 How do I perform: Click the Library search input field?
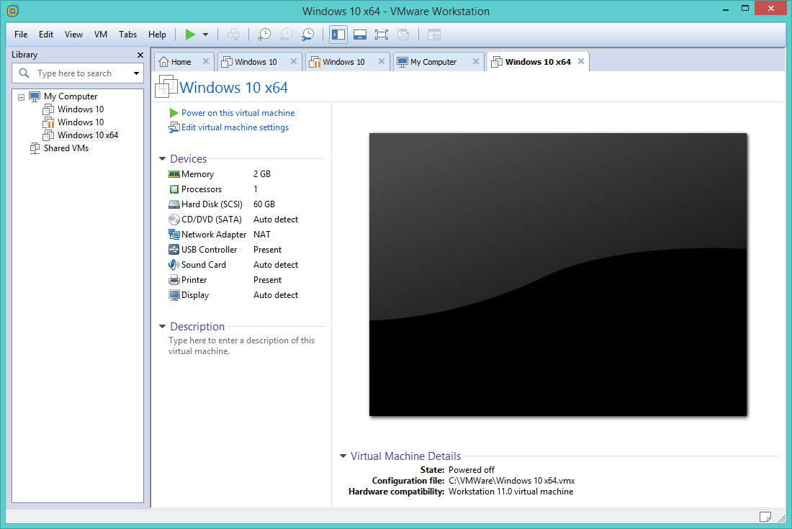77,73
